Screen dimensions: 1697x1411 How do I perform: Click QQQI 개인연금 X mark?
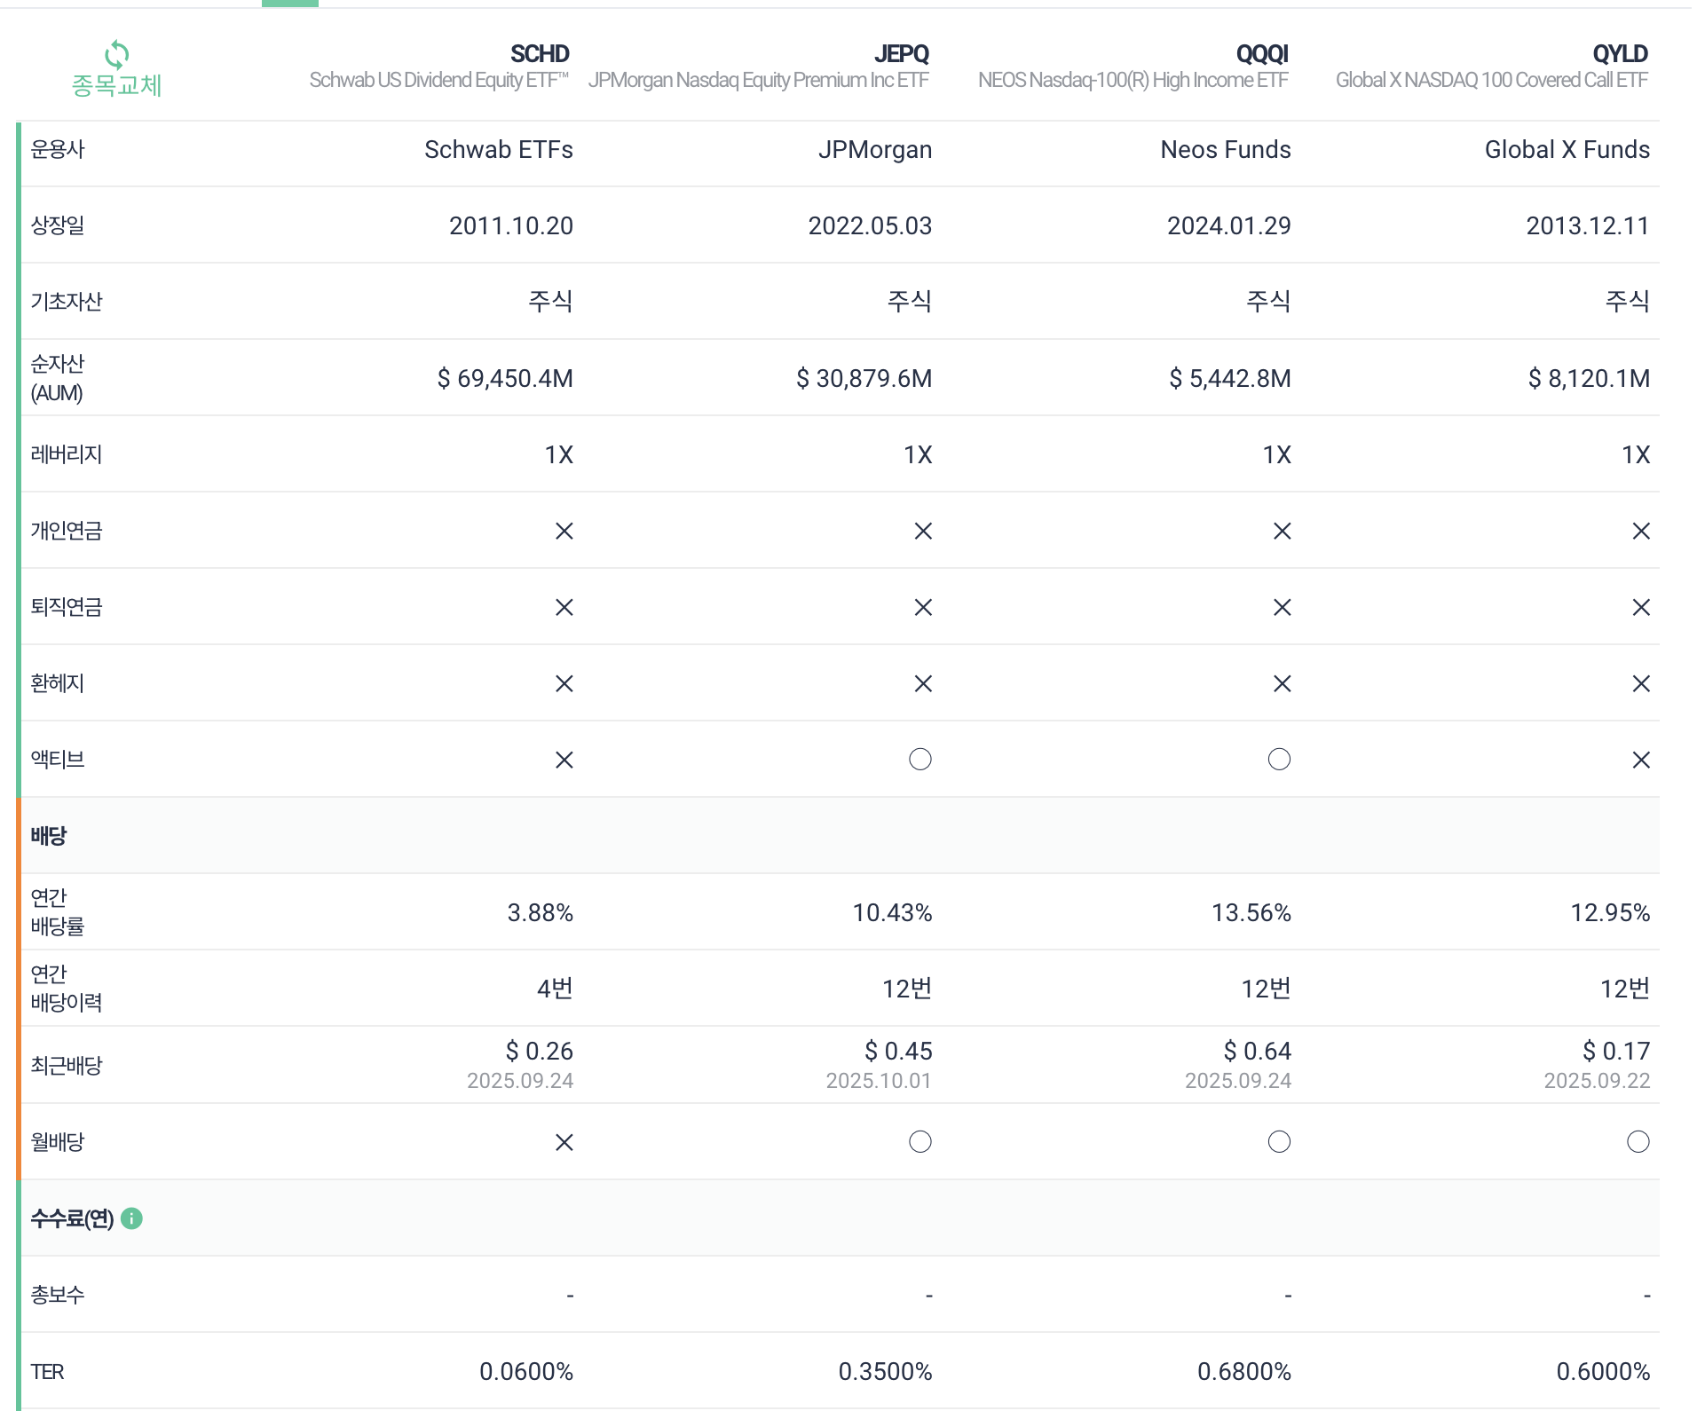1282,531
